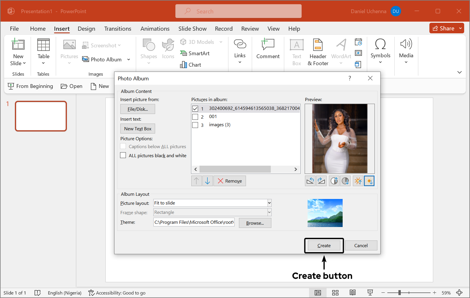Expand the Share button dropdown arrow

tap(460, 28)
